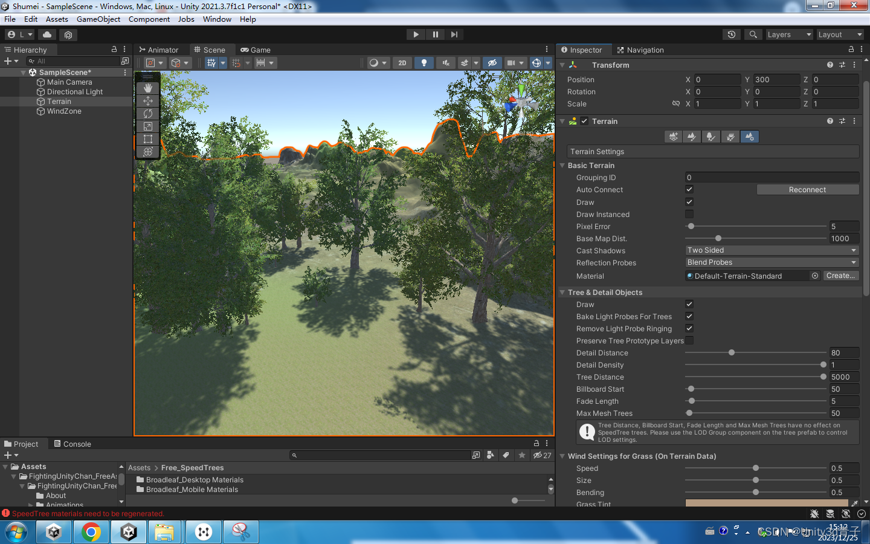Open the Cast Shadows dropdown

click(x=772, y=250)
